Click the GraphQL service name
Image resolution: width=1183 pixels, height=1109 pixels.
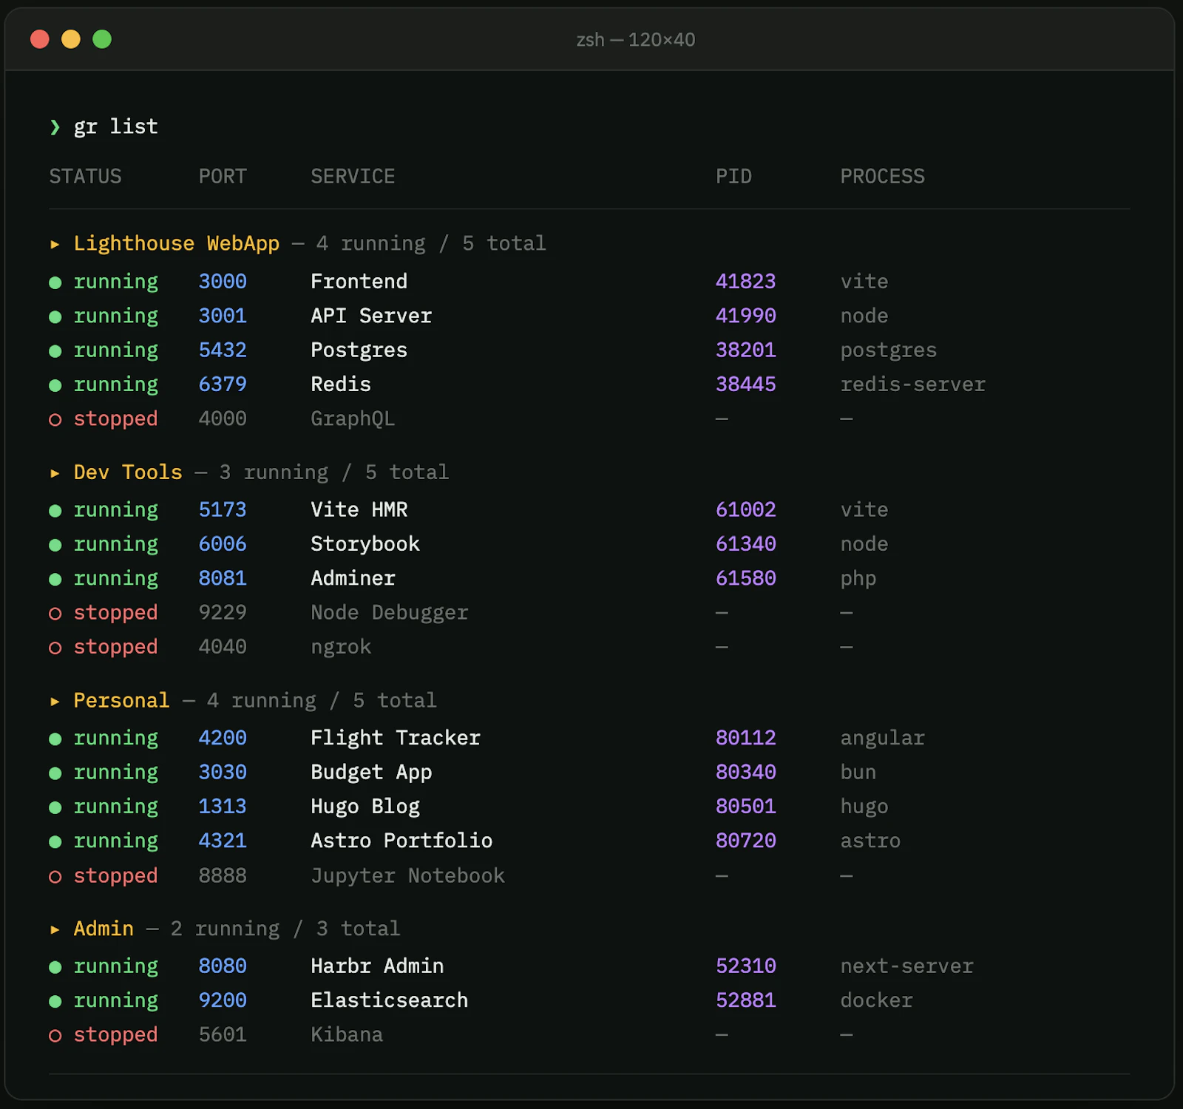click(x=353, y=419)
